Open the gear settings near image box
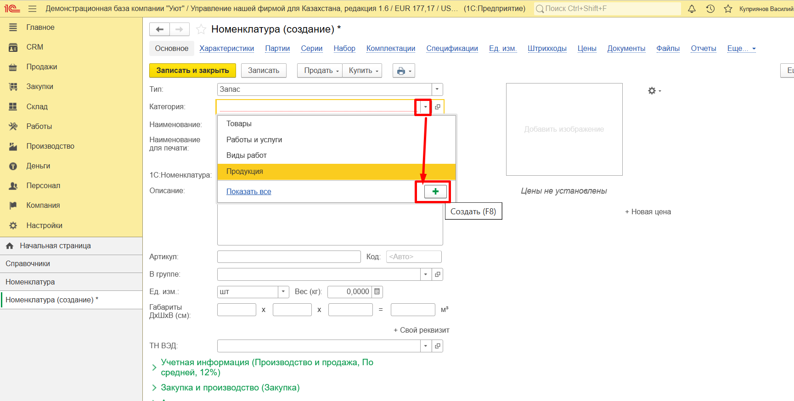The image size is (794, 401). point(654,91)
